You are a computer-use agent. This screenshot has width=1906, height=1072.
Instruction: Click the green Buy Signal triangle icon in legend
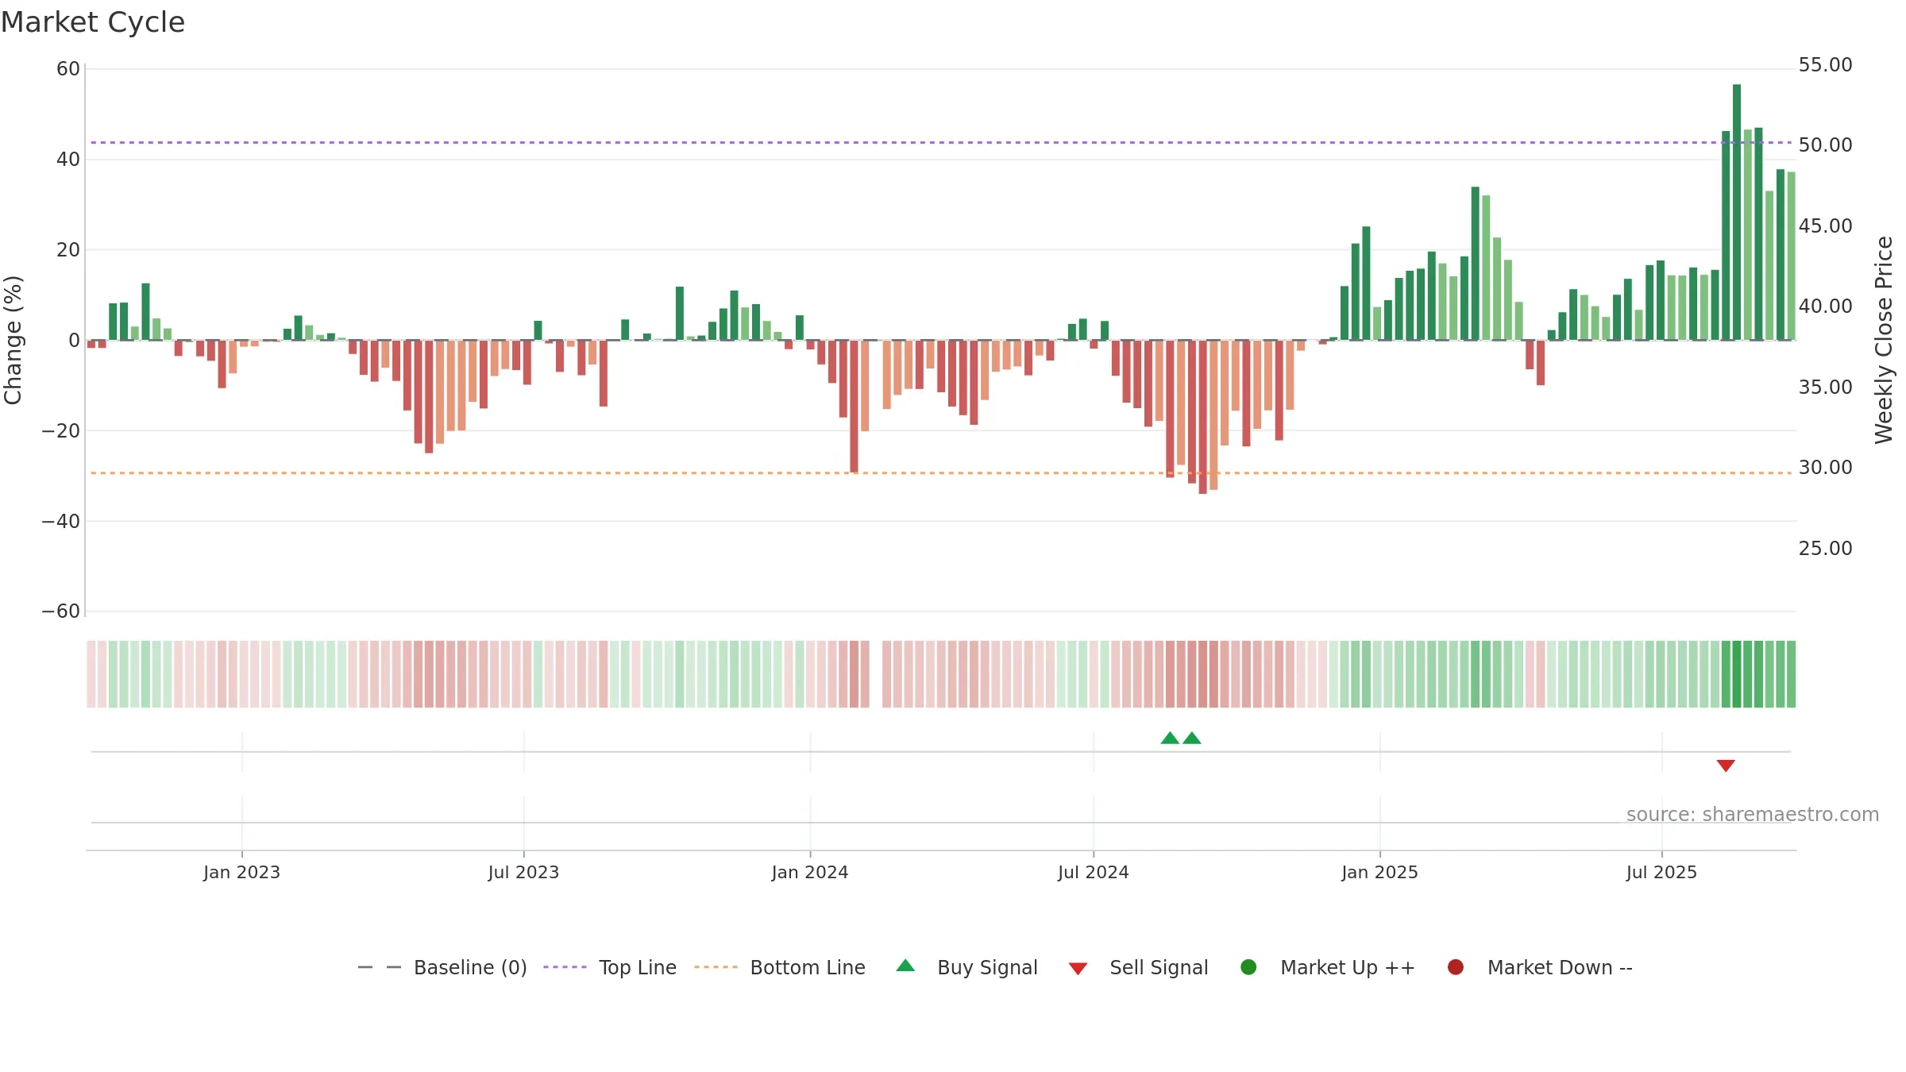(x=905, y=966)
